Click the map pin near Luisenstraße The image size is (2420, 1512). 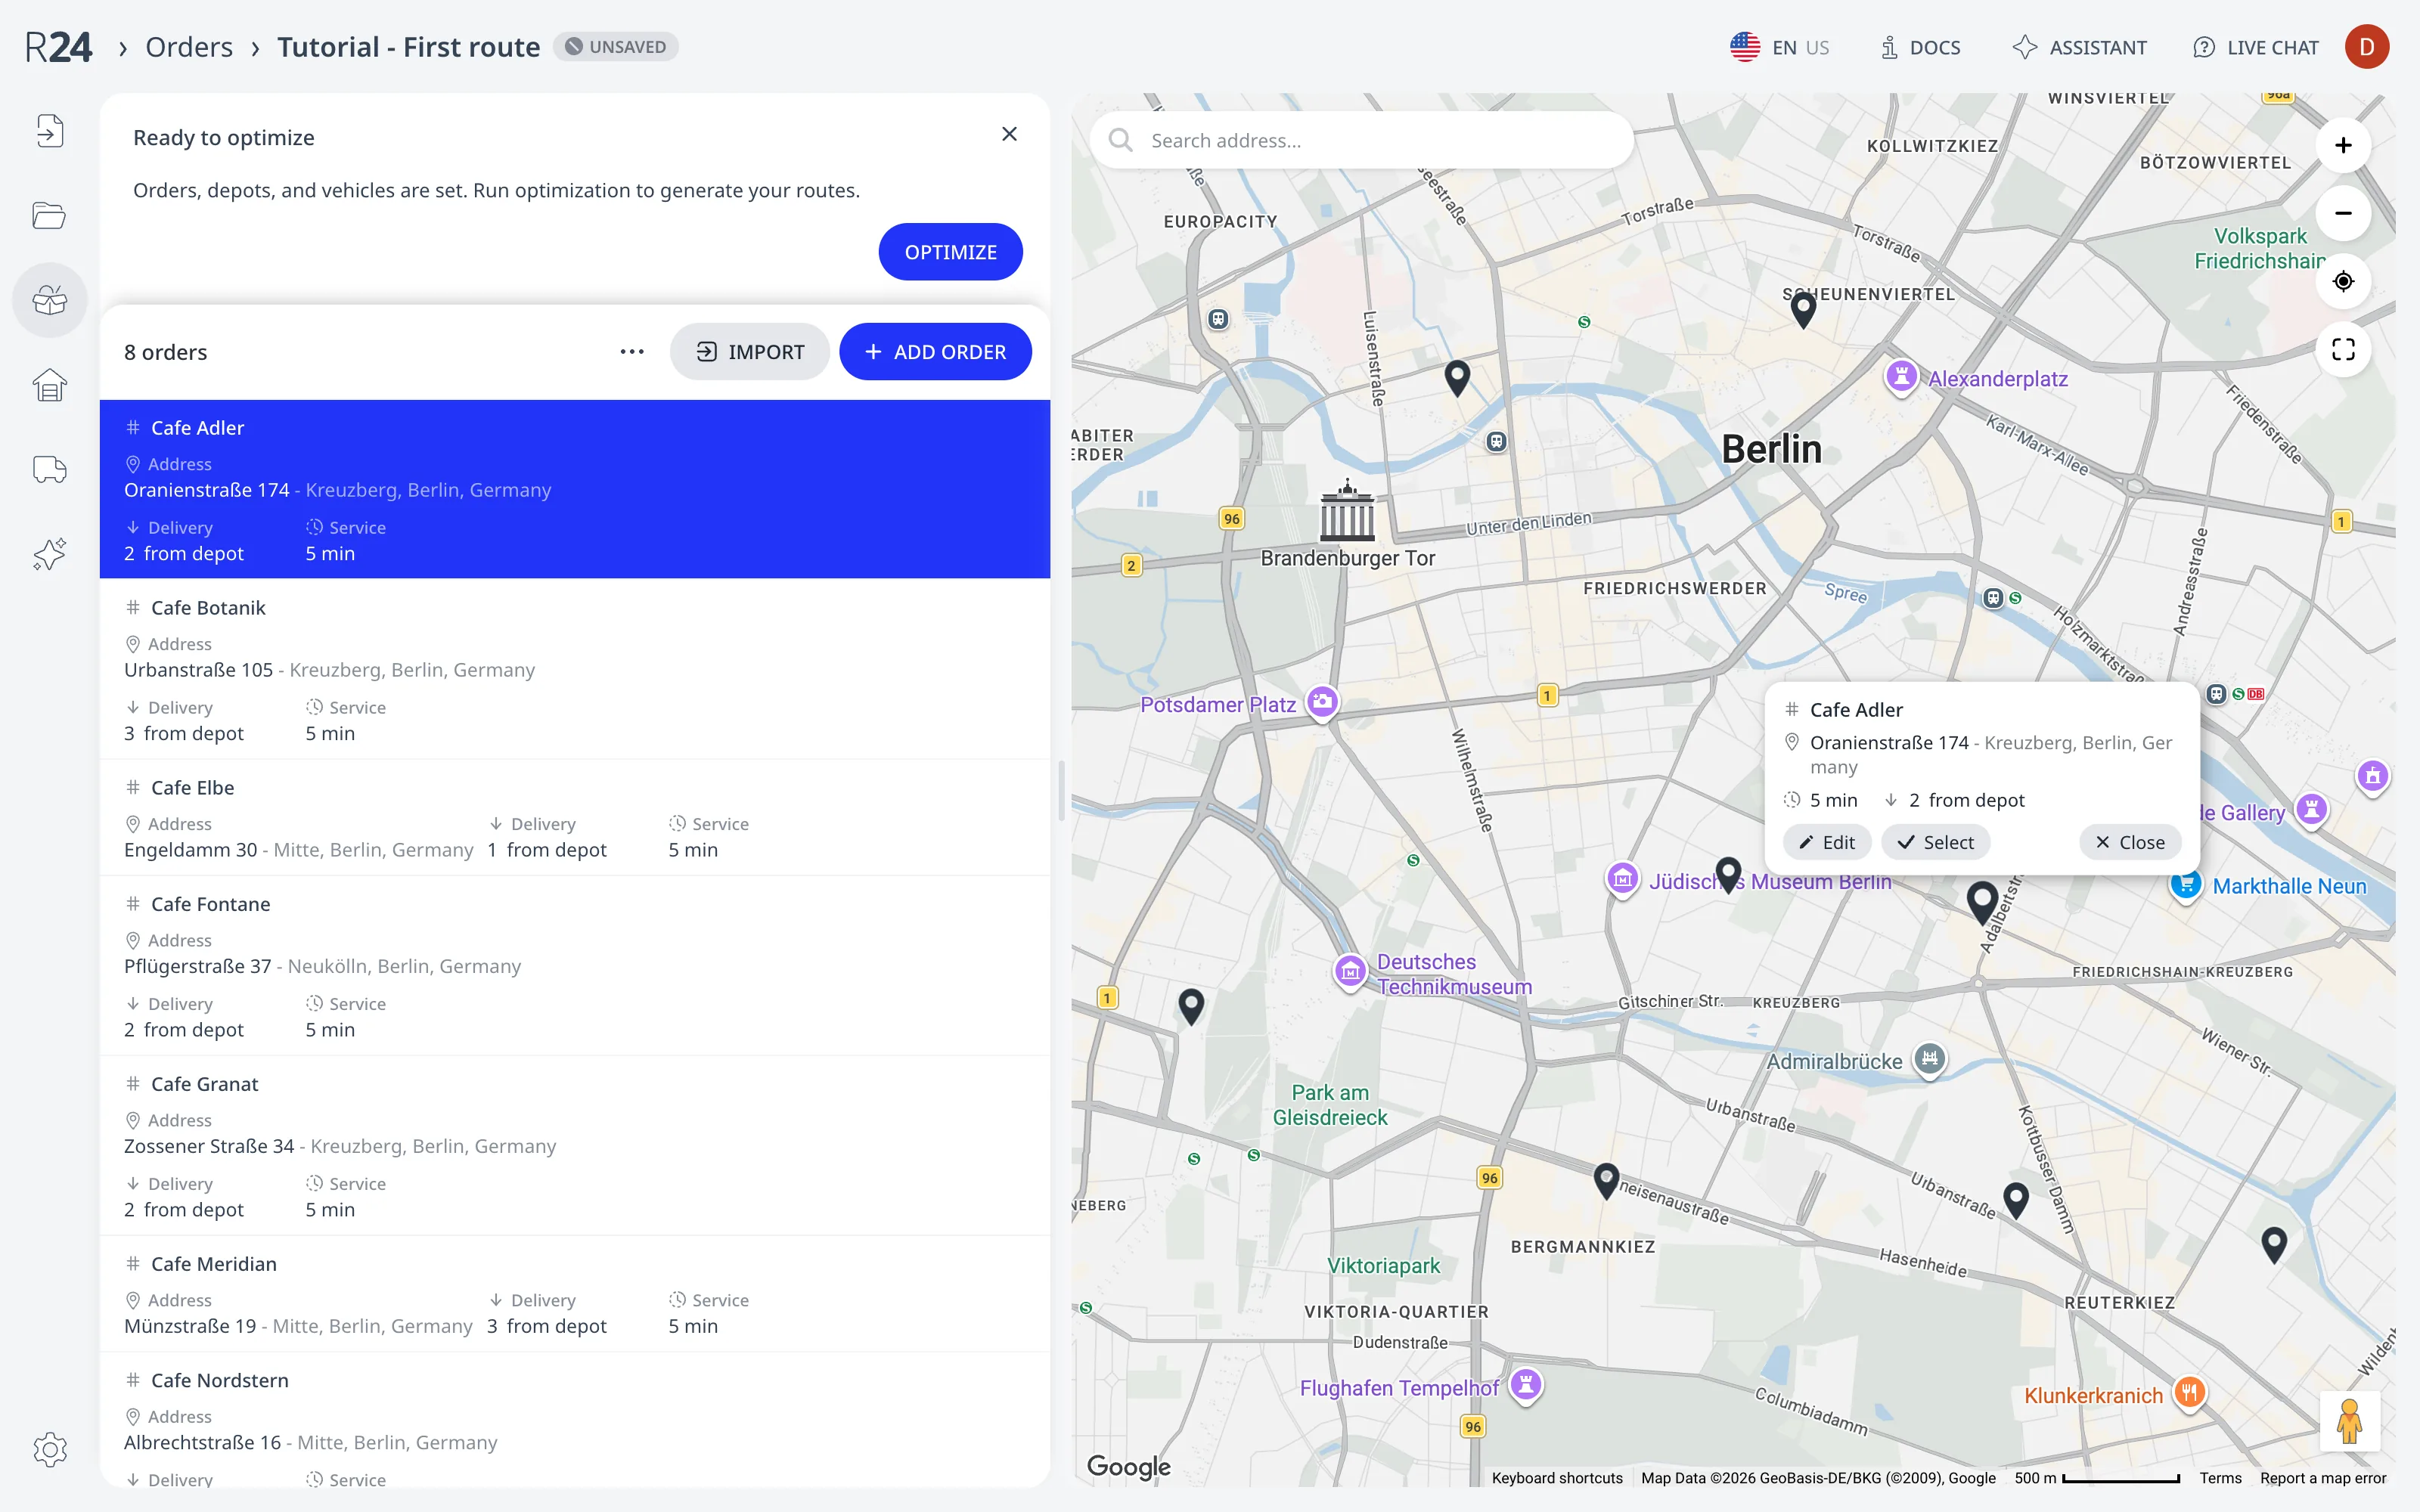click(1457, 377)
